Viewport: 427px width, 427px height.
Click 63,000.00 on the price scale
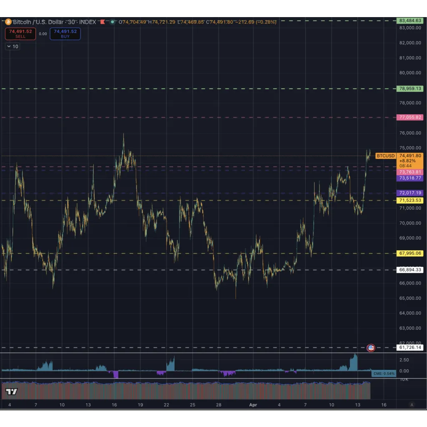point(410,328)
